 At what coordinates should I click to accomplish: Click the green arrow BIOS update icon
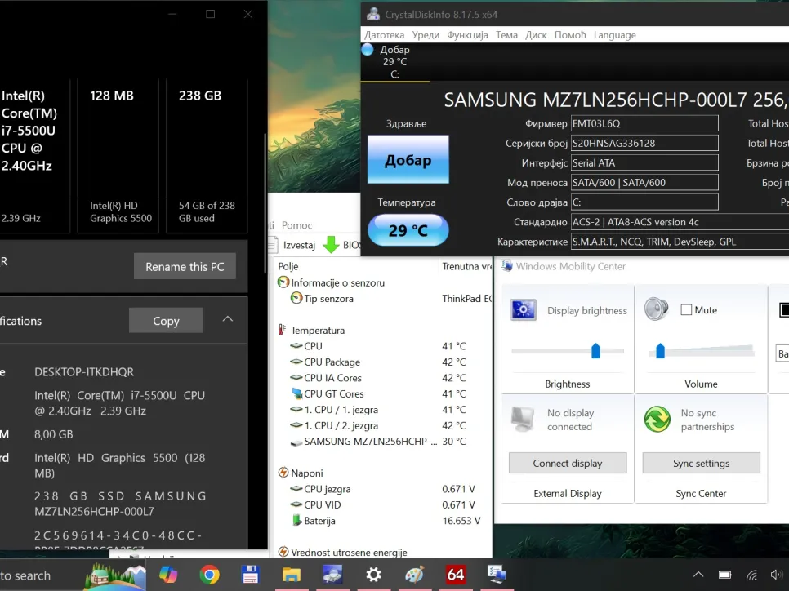(x=331, y=245)
